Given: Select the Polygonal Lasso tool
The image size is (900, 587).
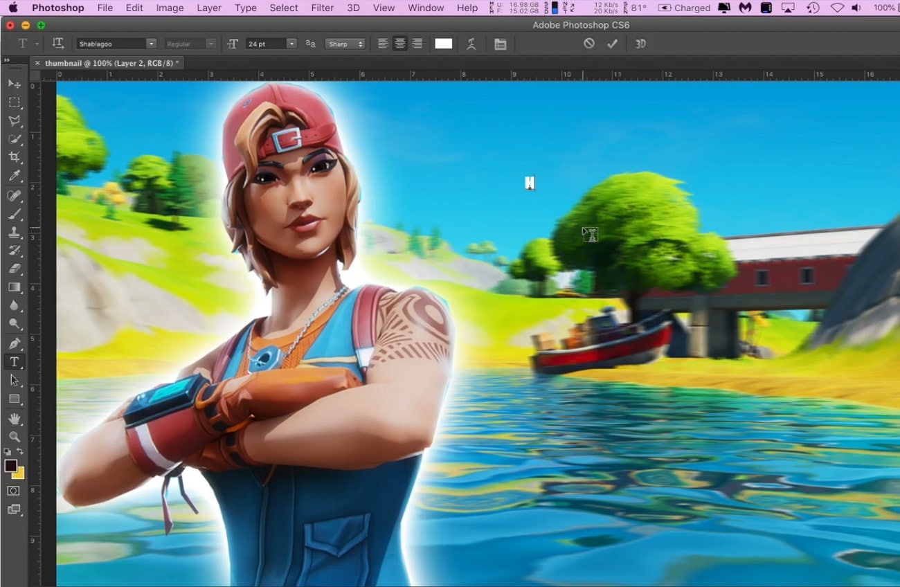Looking at the screenshot, I should click(x=14, y=120).
